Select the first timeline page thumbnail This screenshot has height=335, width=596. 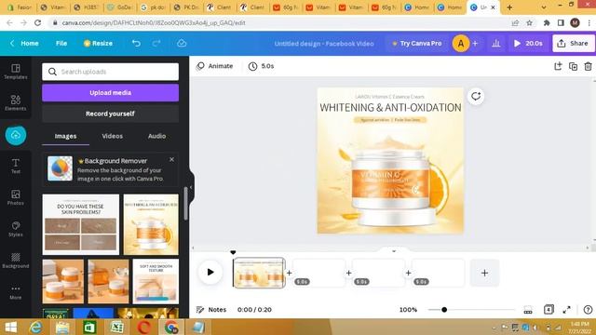(259, 273)
